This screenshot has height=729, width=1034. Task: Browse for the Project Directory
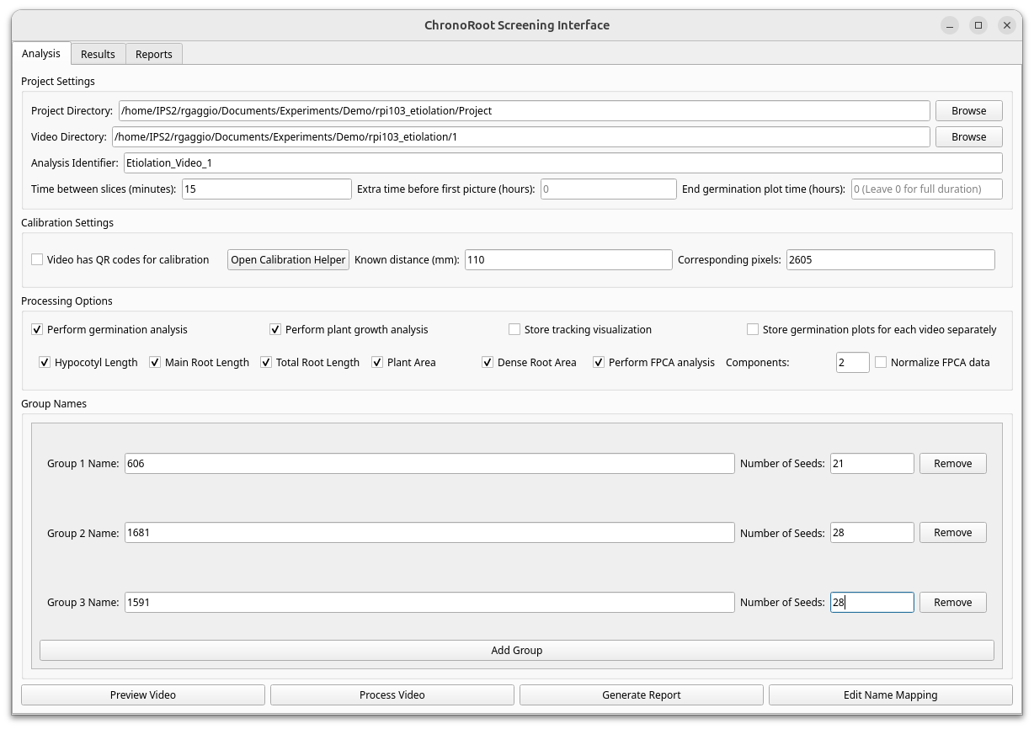[x=967, y=110]
